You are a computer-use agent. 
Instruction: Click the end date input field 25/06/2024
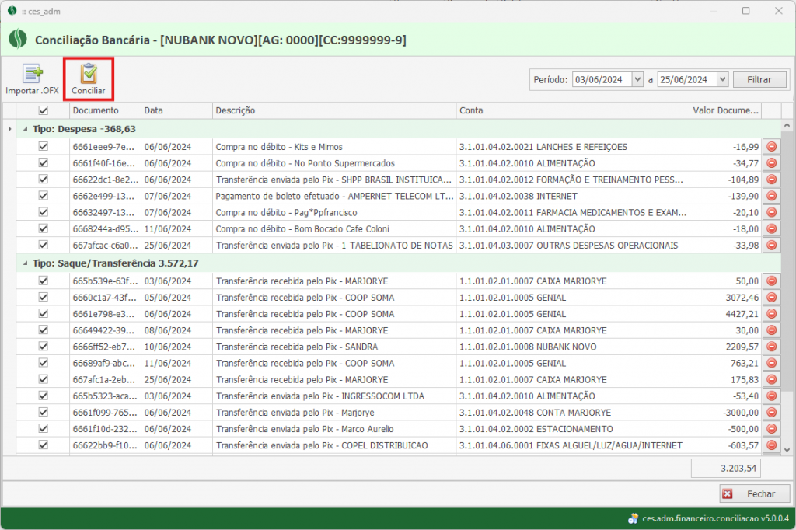coord(687,80)
